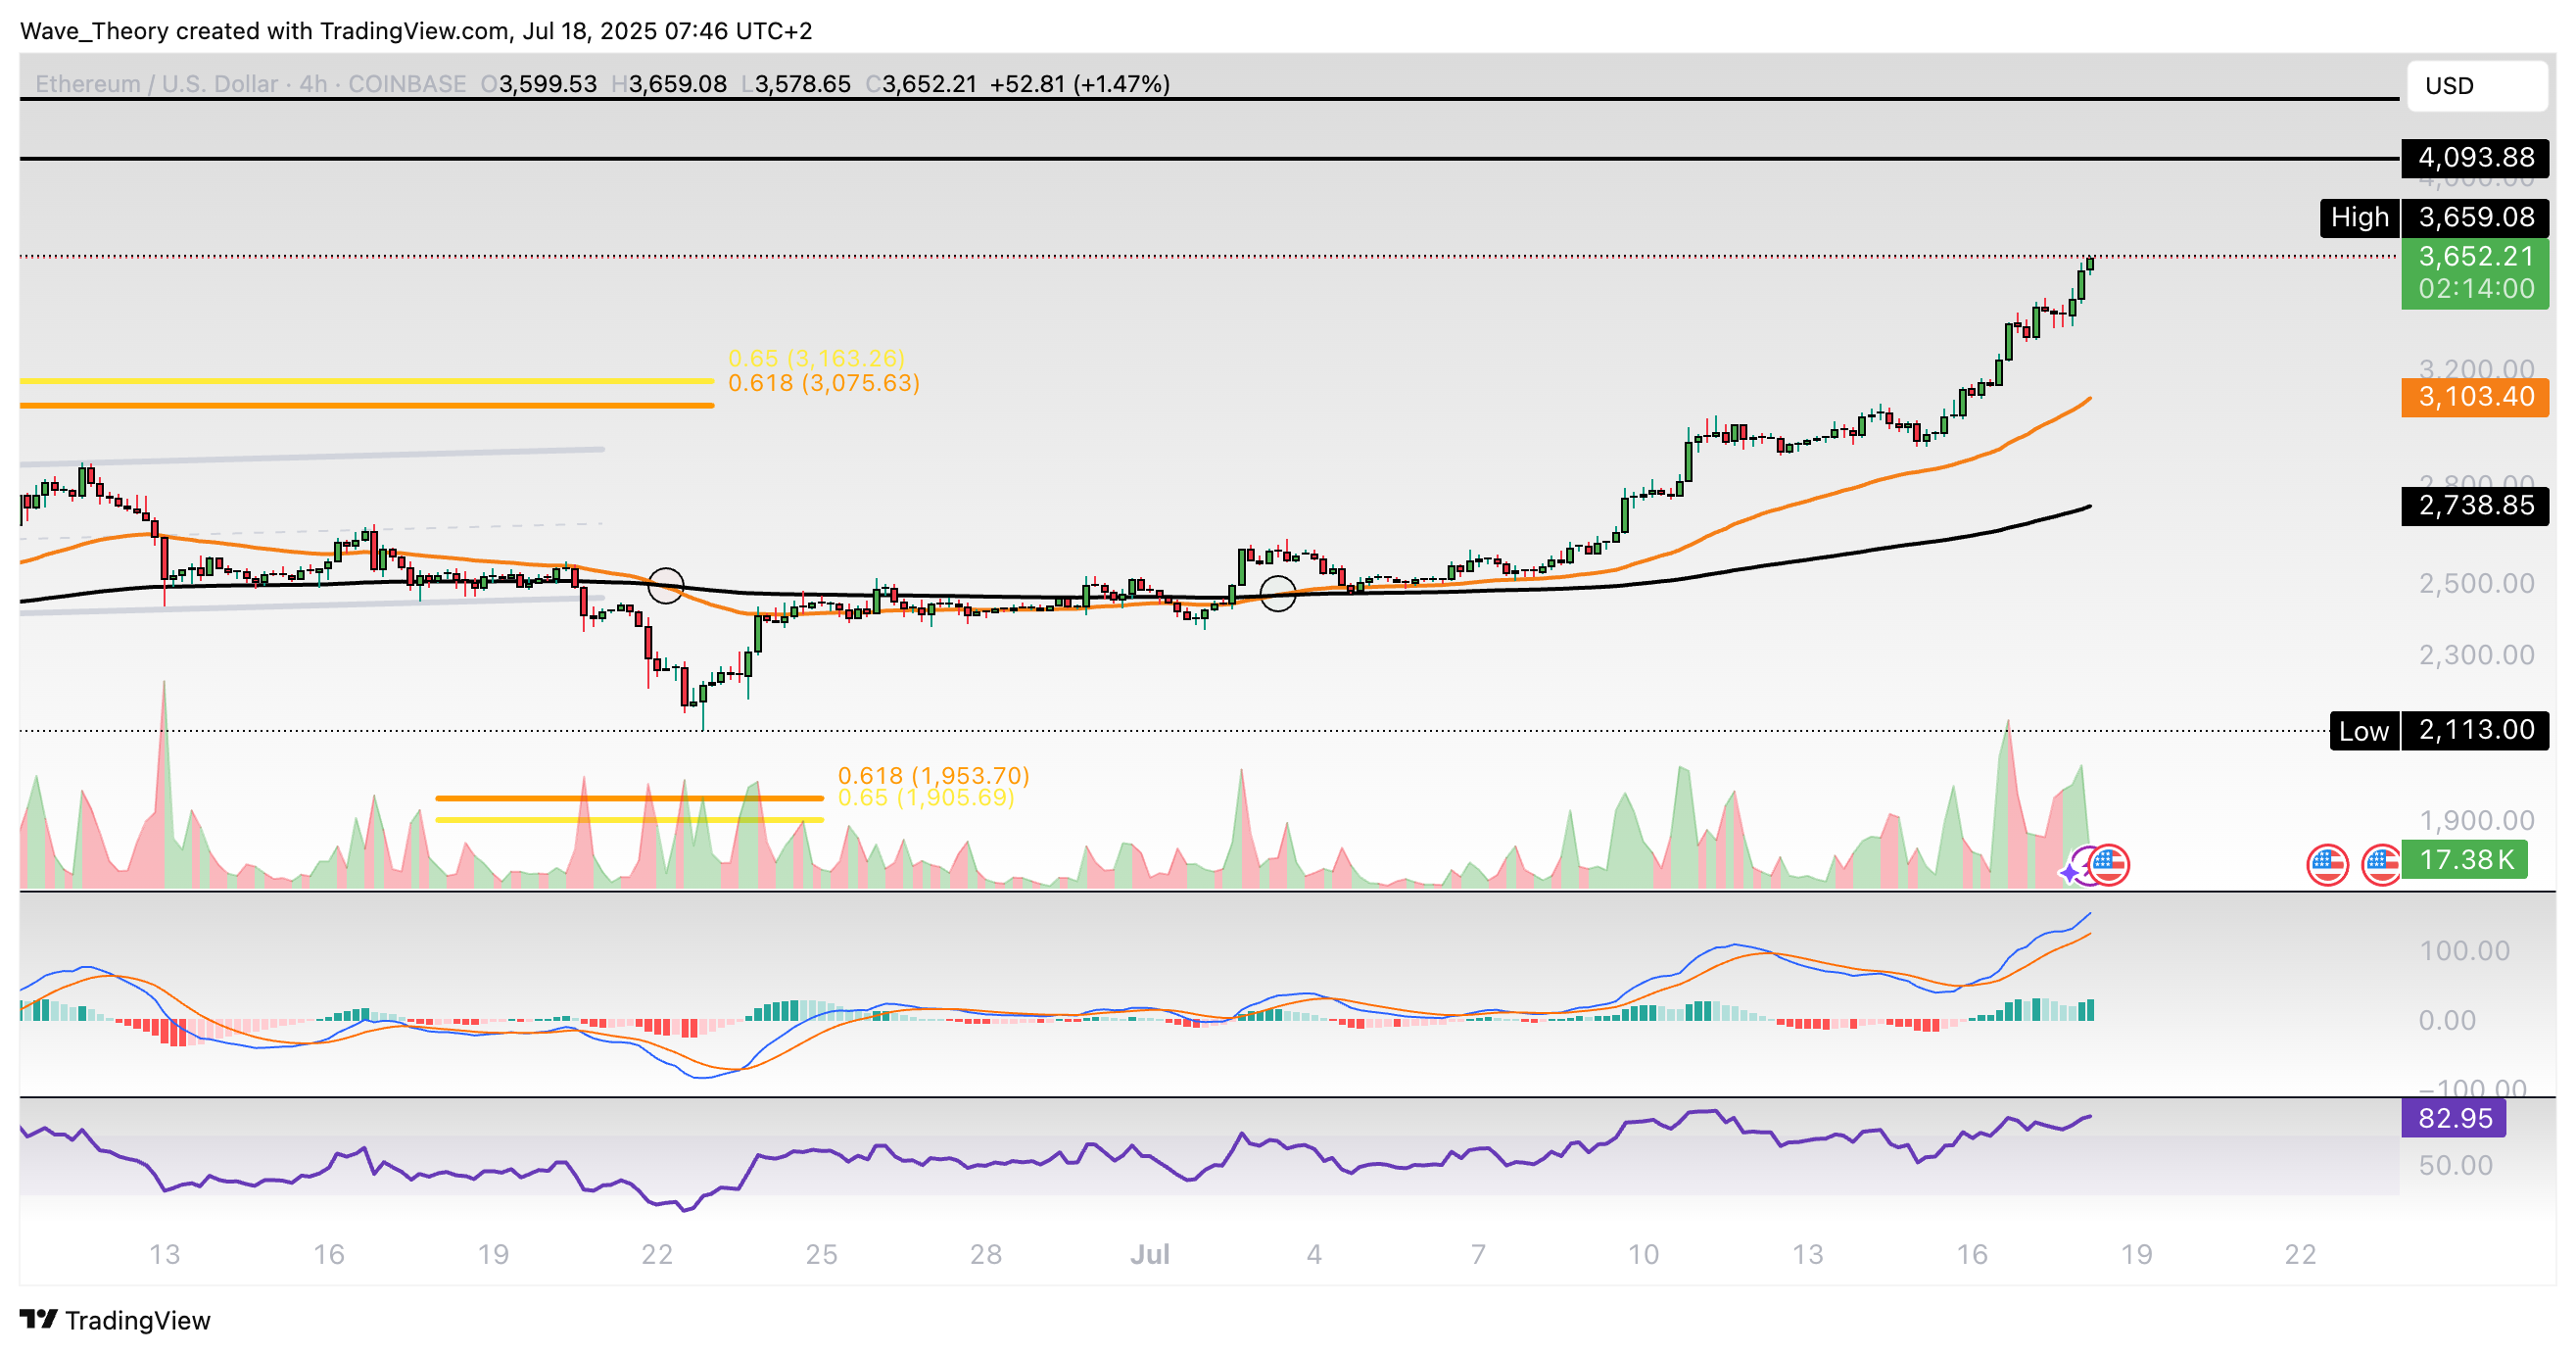
Task: Click the US flag event icon beside the volume label
Action: click(x=2382, y=864)
